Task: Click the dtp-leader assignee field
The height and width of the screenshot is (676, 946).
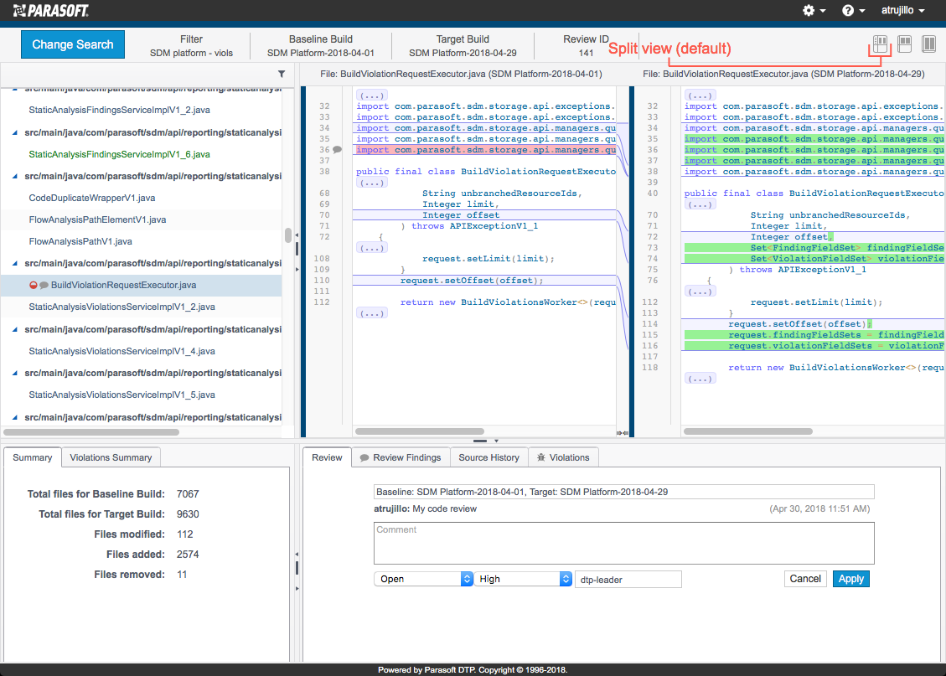Action: 628,580
